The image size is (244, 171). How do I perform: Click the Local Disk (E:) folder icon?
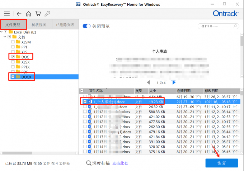pyautogui.click(x=11, y=32)
